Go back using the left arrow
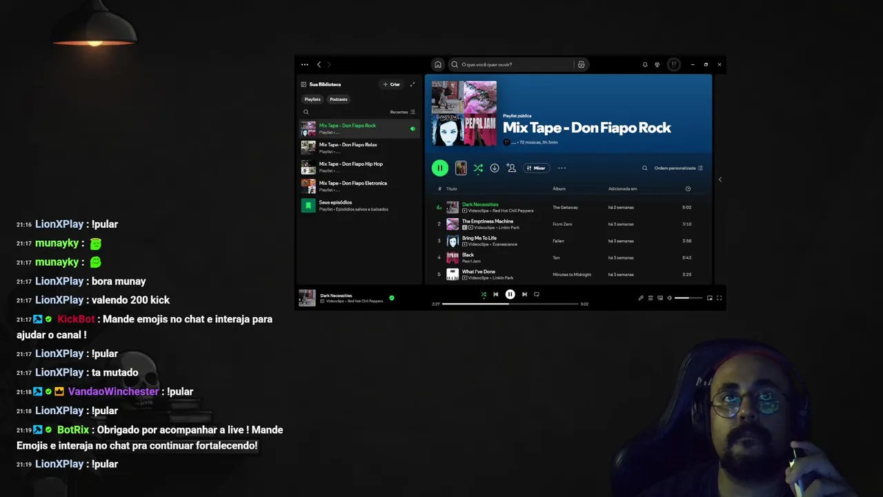This screenshot has height=497, width=883. point(319,65)
